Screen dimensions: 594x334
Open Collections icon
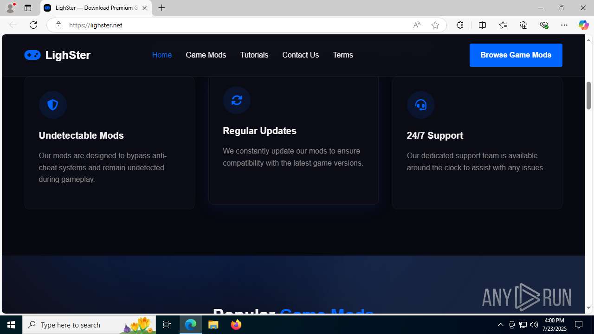pyautogui.click(x=523, y=25)
